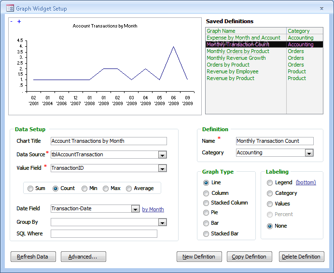This screenshot has height=273, width=334.
Task: Choose Line graph type
Action: (x=206, y=183)
